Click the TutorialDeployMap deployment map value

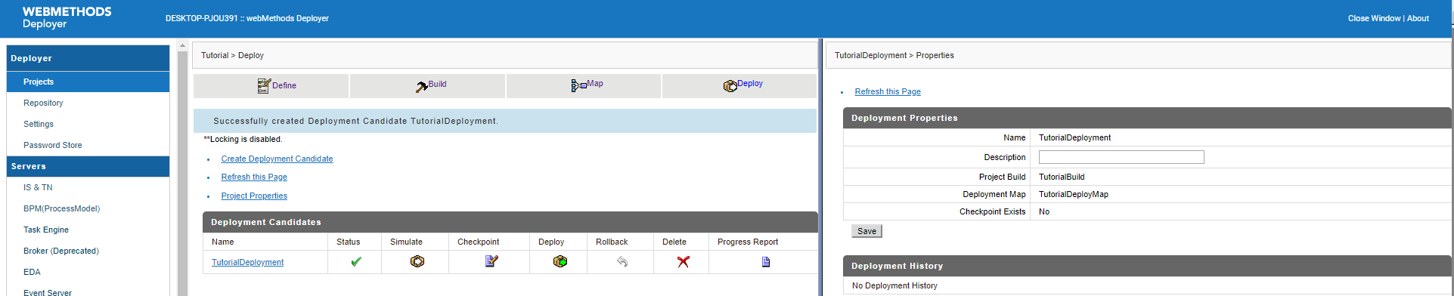[1073, 194]
